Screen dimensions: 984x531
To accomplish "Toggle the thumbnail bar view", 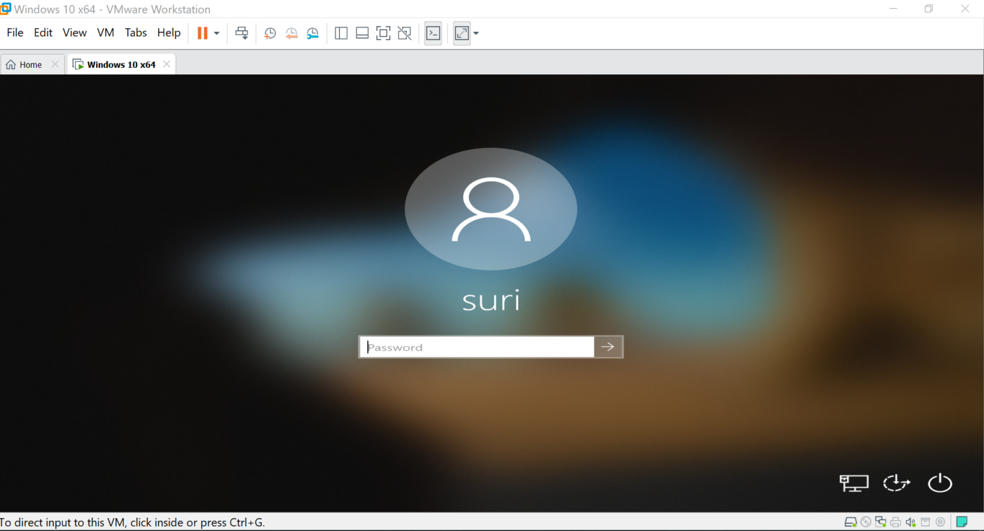I will point(362,33).
